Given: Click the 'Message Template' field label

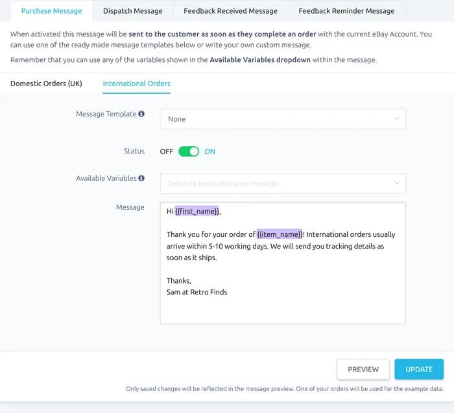Looking at the screenshot, I should [106, 114].
